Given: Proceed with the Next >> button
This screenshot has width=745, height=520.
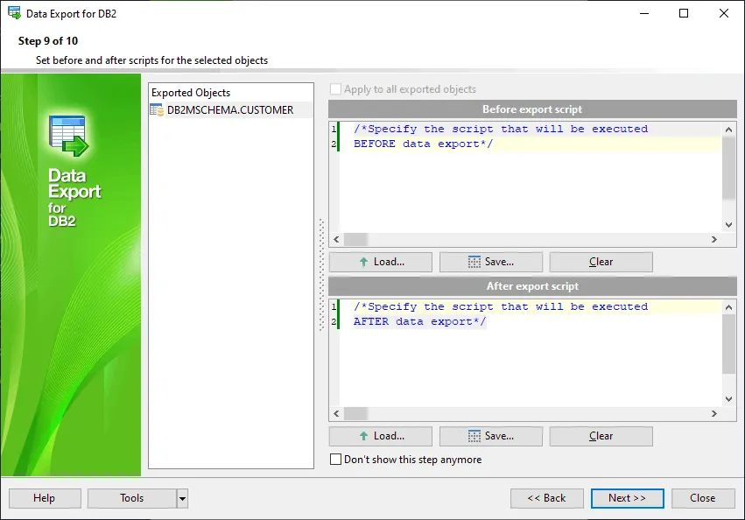Looking at the screenshot, I should 627,498.
